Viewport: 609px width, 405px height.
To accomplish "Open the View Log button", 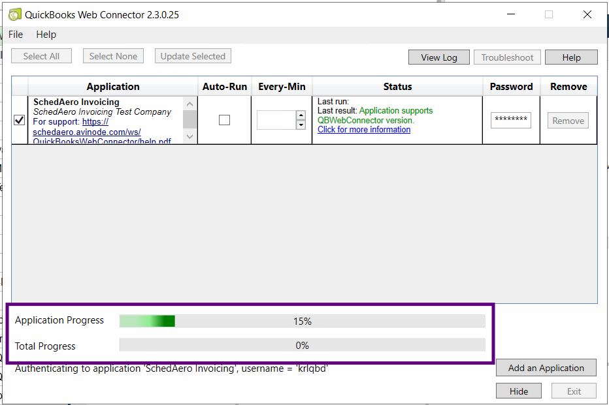I will [x=439, y=57].
